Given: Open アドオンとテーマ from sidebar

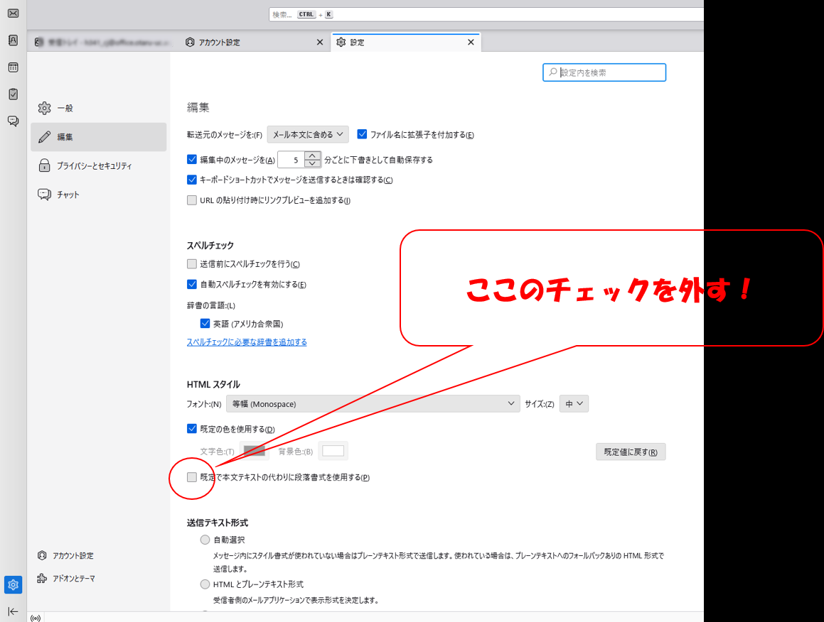Looking at the screenshot, I should coord(66,579).
